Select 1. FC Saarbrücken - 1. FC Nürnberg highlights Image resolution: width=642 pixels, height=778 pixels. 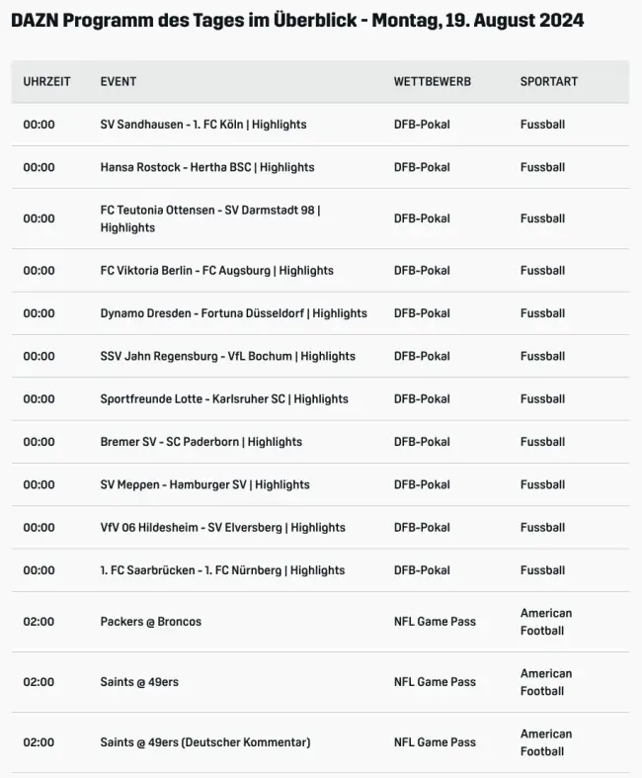(222, 570)
